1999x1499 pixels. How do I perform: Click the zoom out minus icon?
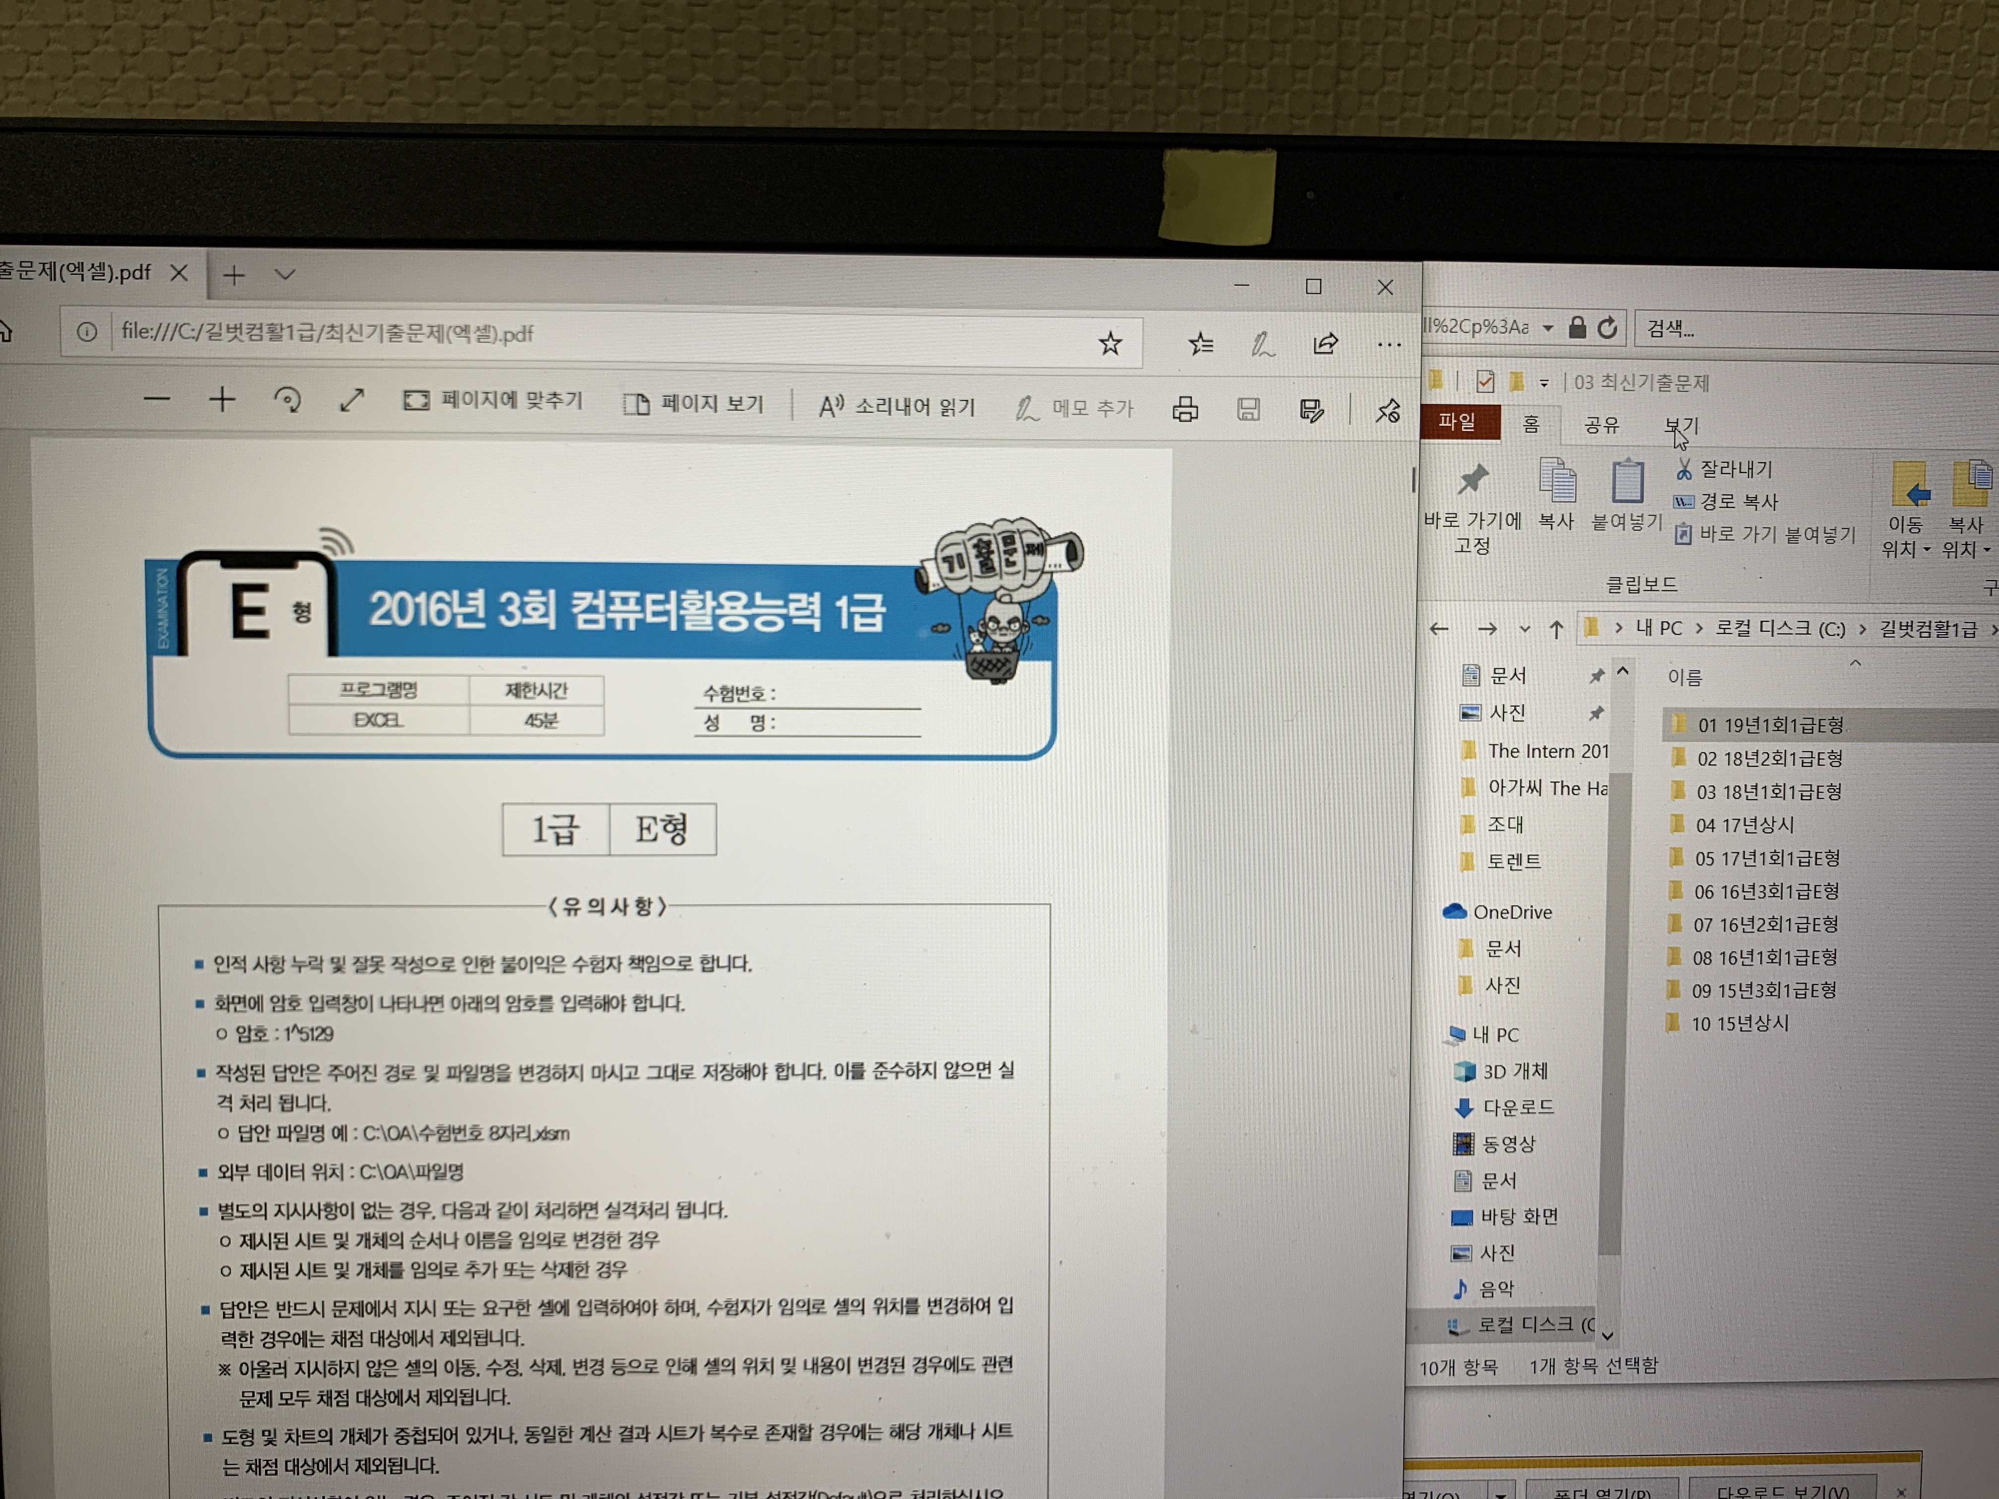tap(156, 399)
